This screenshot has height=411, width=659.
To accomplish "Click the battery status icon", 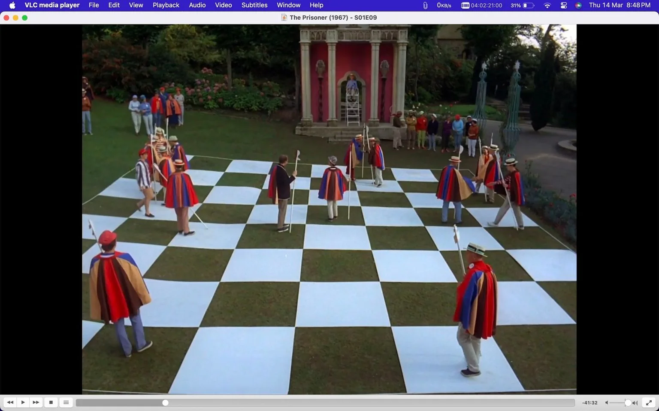I will click(529, 5).
